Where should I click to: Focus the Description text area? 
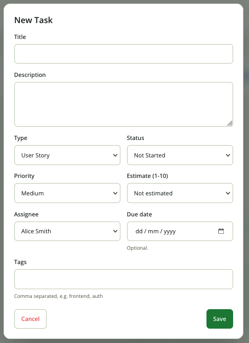(x=124, y=105)
